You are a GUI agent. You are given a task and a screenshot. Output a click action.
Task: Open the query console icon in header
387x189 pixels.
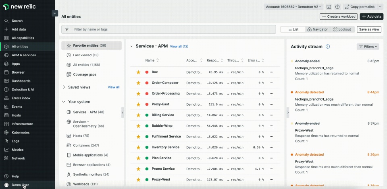point(329,7)
